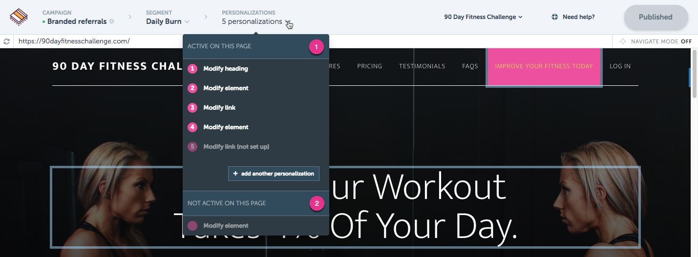Click the app logo icon
Image resolution: width=698 pixels, height=257 pixels.
pos(19,17)
